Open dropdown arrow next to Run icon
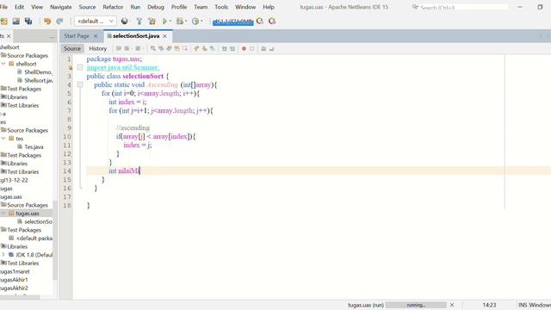 tap(170, 22)
